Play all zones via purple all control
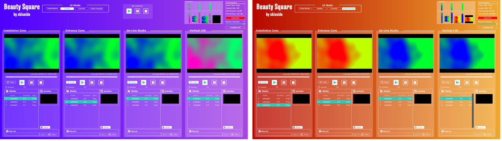This screenshot has width=502, height=141. point(129,11)
